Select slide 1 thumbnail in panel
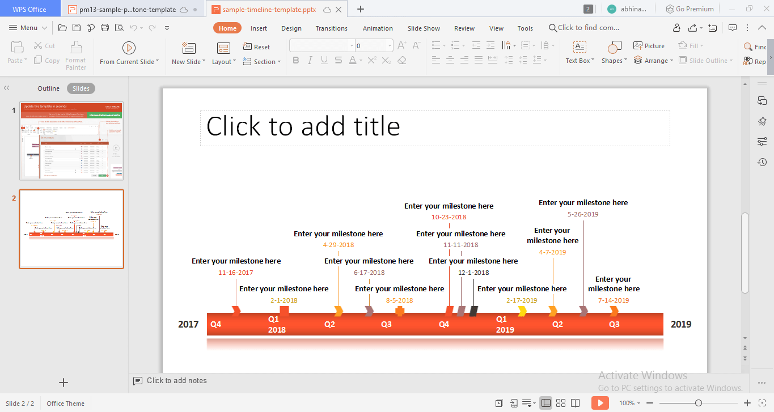 tap(71, 141)
